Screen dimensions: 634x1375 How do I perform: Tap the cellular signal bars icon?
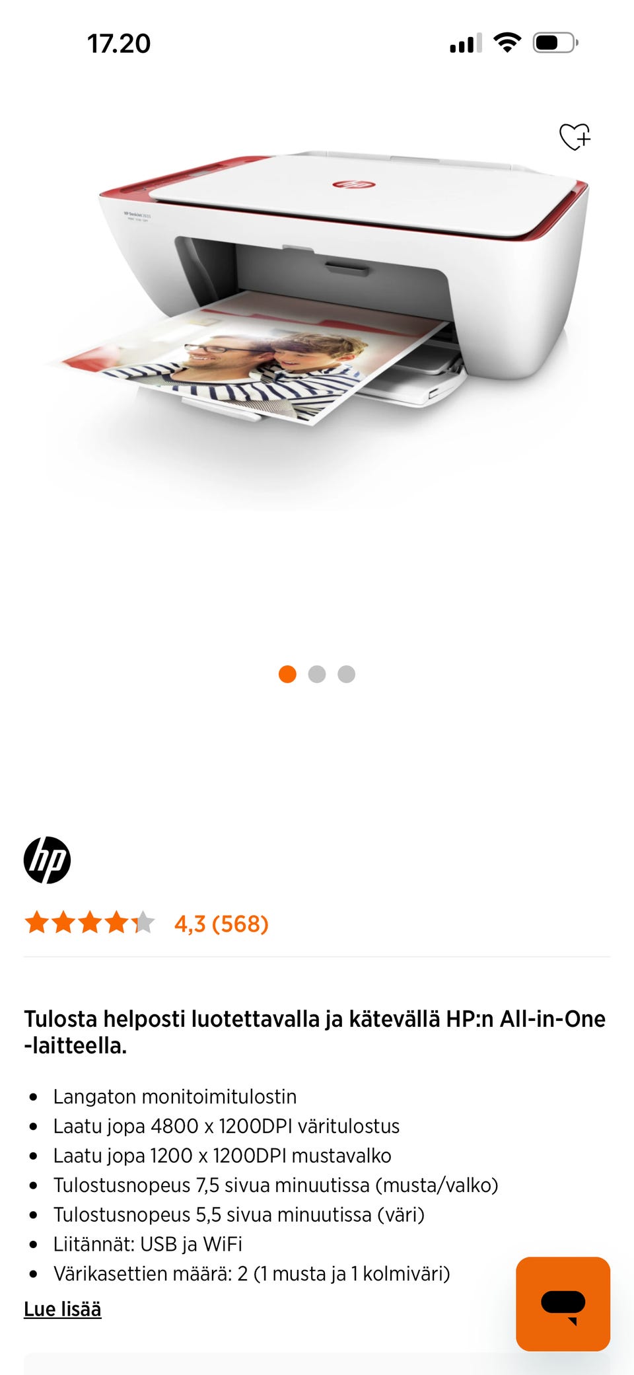(466, 43)
